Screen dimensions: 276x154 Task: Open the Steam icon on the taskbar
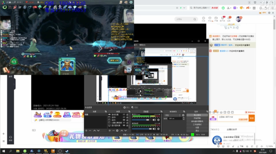click(67, 151)
